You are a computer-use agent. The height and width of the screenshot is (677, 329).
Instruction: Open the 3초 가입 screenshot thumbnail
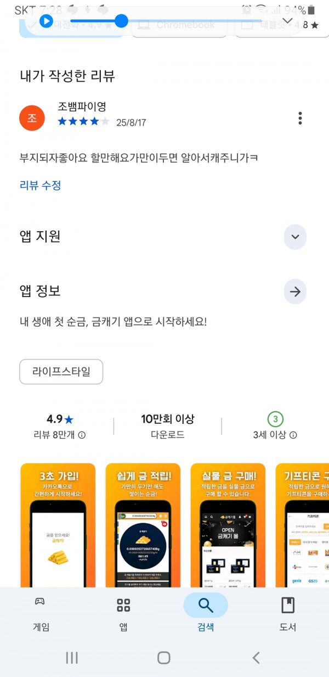pyautogui.click(x=58, y=525)
